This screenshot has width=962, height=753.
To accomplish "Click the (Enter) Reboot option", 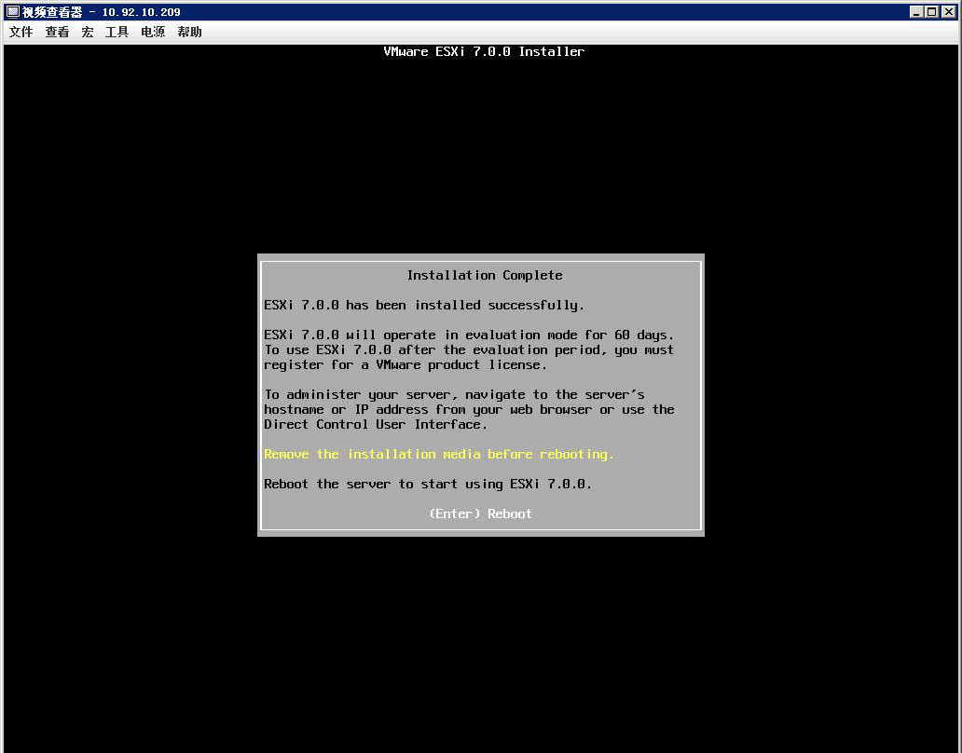I will coord(480,513).
